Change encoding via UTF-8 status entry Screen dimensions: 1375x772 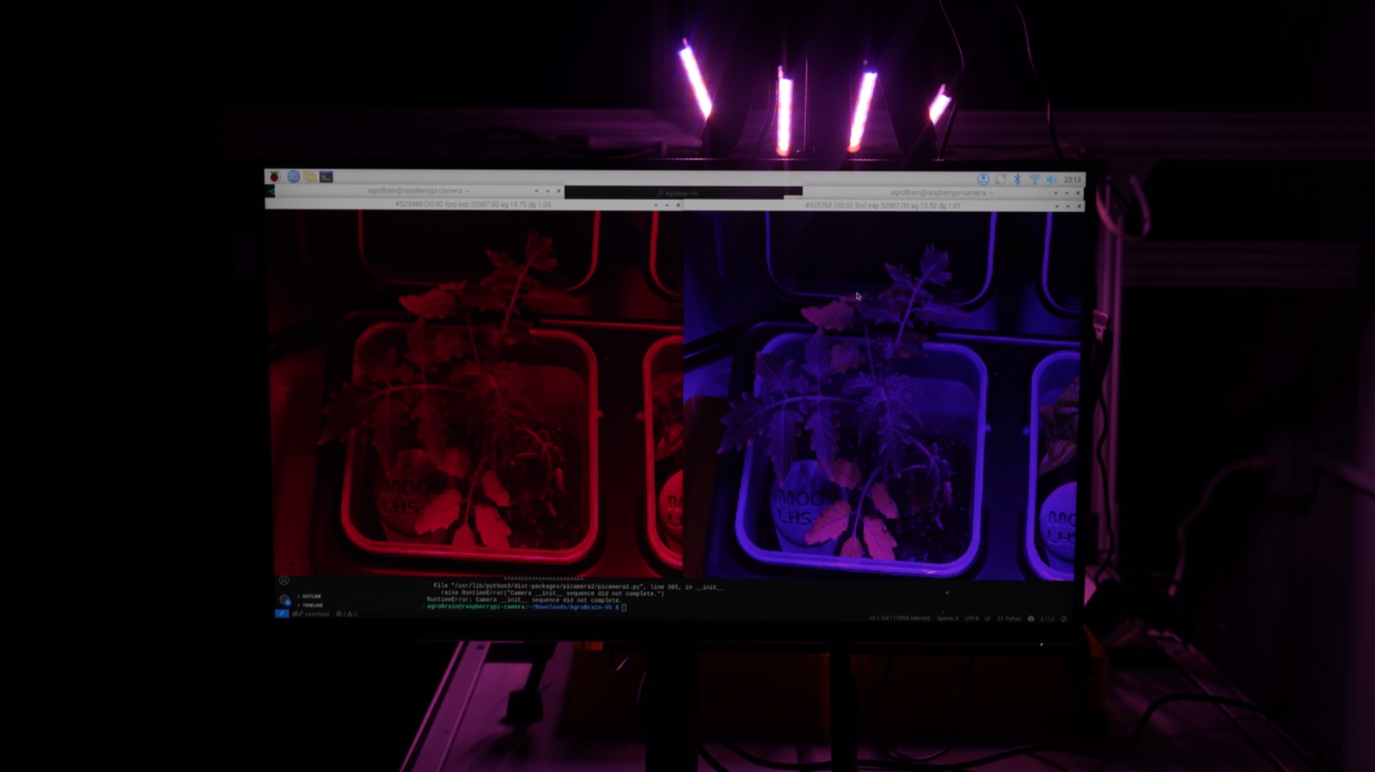pos(971,618)
